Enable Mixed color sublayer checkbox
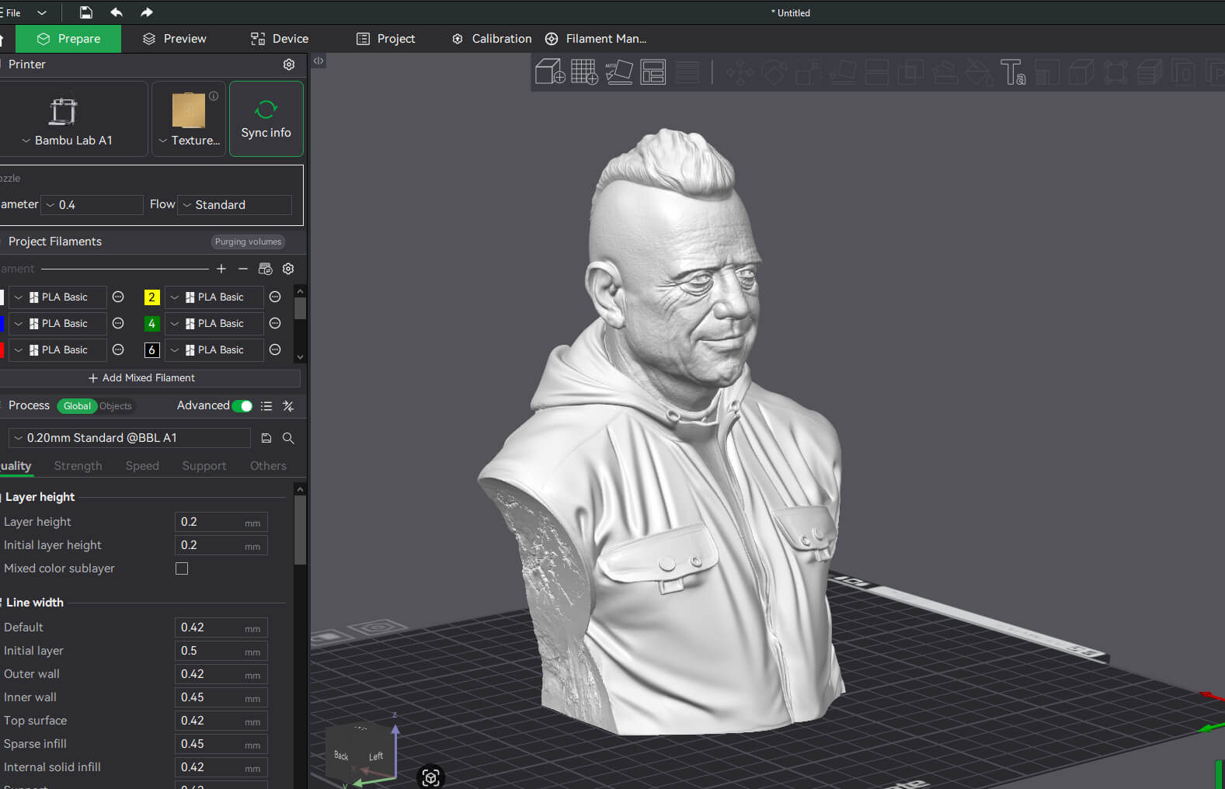This screenshot has width=1225, height=789. tap(182, 568)
